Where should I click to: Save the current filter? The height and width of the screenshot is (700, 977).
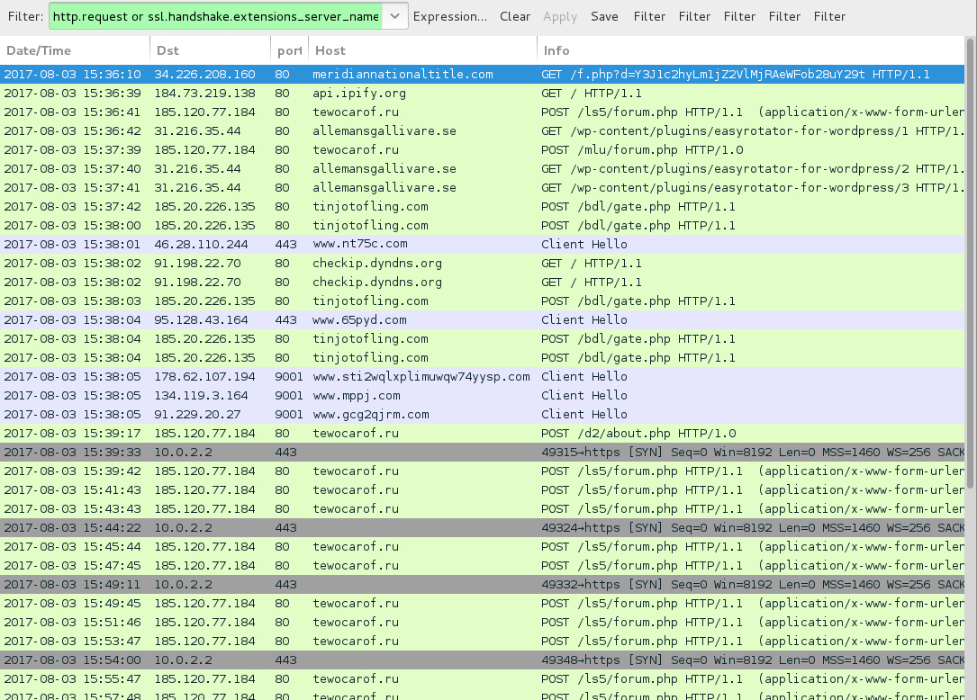604,17
